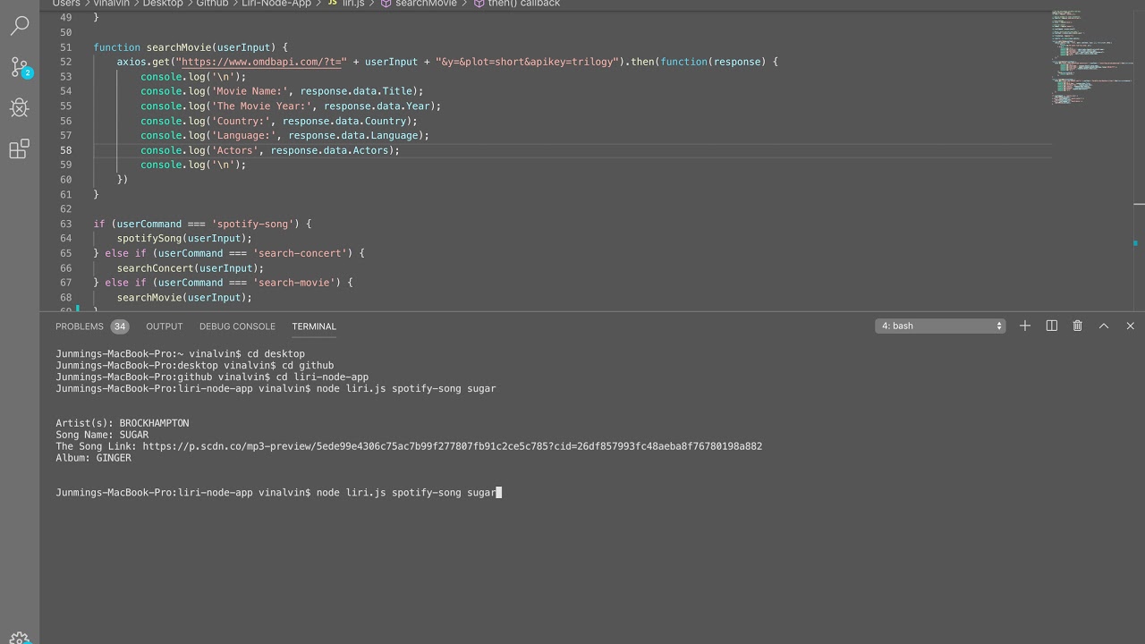1145x644 pixels.
Task: Place cursor on 'Actors' console.log line
Action: point(270,150)
